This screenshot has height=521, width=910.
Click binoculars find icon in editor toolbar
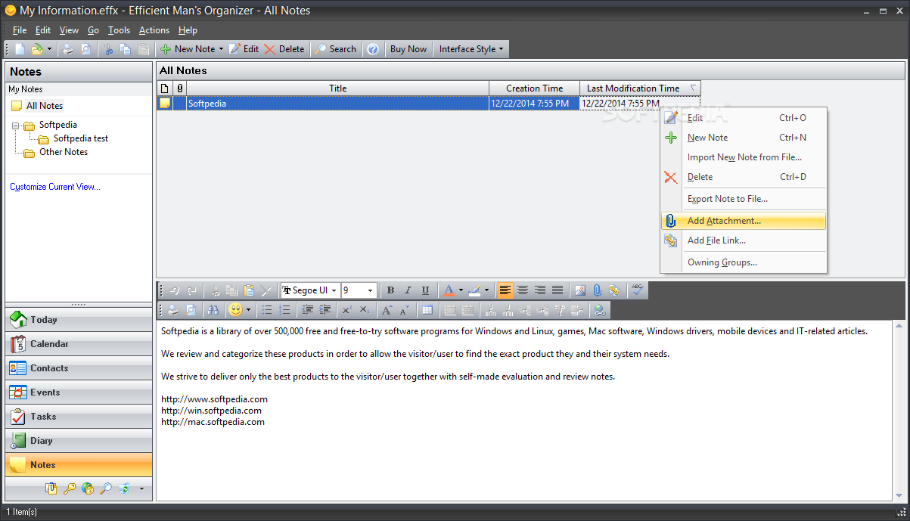(x=213, y=310)
